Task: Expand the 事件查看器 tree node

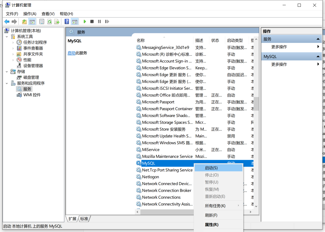Action: pos(13,48)
